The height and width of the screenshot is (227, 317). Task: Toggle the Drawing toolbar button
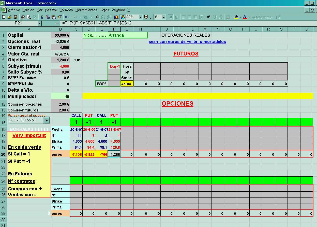point(122,17)
